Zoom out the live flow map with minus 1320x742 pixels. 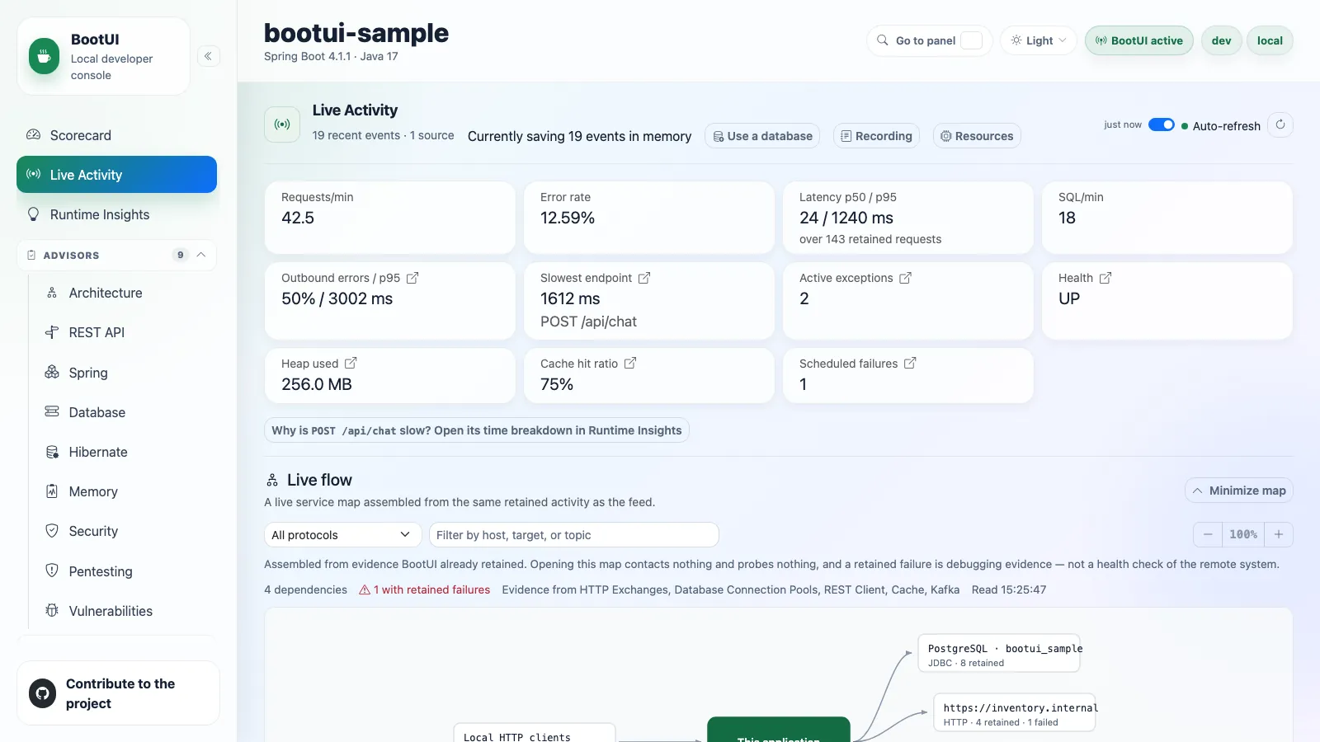pos(1208,534)
